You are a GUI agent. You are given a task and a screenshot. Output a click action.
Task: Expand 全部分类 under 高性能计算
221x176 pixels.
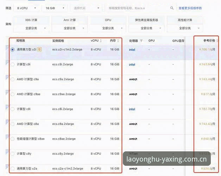185,28
